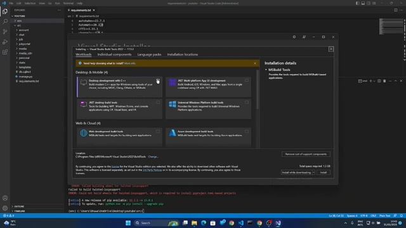Check .NET Multi-platform App UI development workload
Image resolution: width=406 pixels, height=228 pixels.
247,80
